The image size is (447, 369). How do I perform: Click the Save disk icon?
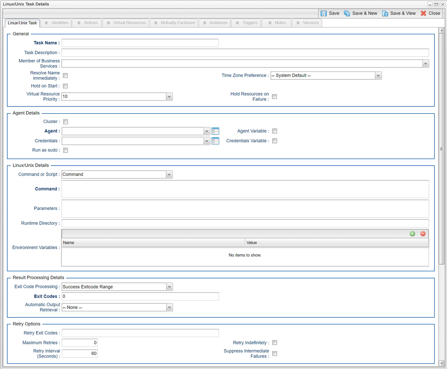coord(324,13)
